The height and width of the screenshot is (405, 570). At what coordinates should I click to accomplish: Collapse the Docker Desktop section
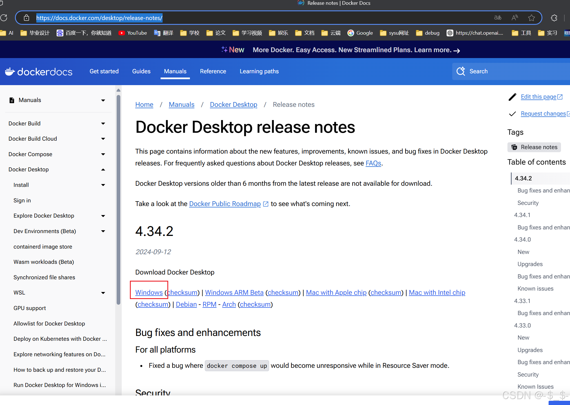(x=103, y=170)
